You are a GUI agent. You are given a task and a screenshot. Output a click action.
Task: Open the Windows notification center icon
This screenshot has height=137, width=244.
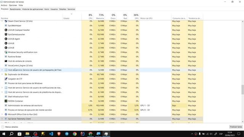pyautogui.click(x=239, y=134)
